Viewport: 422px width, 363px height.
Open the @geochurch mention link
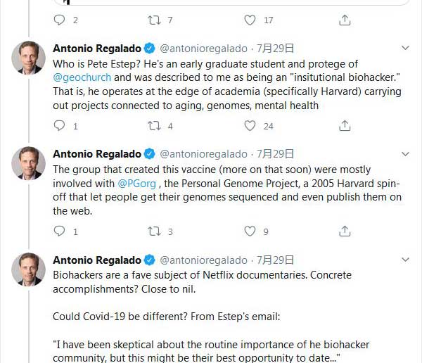82,77
